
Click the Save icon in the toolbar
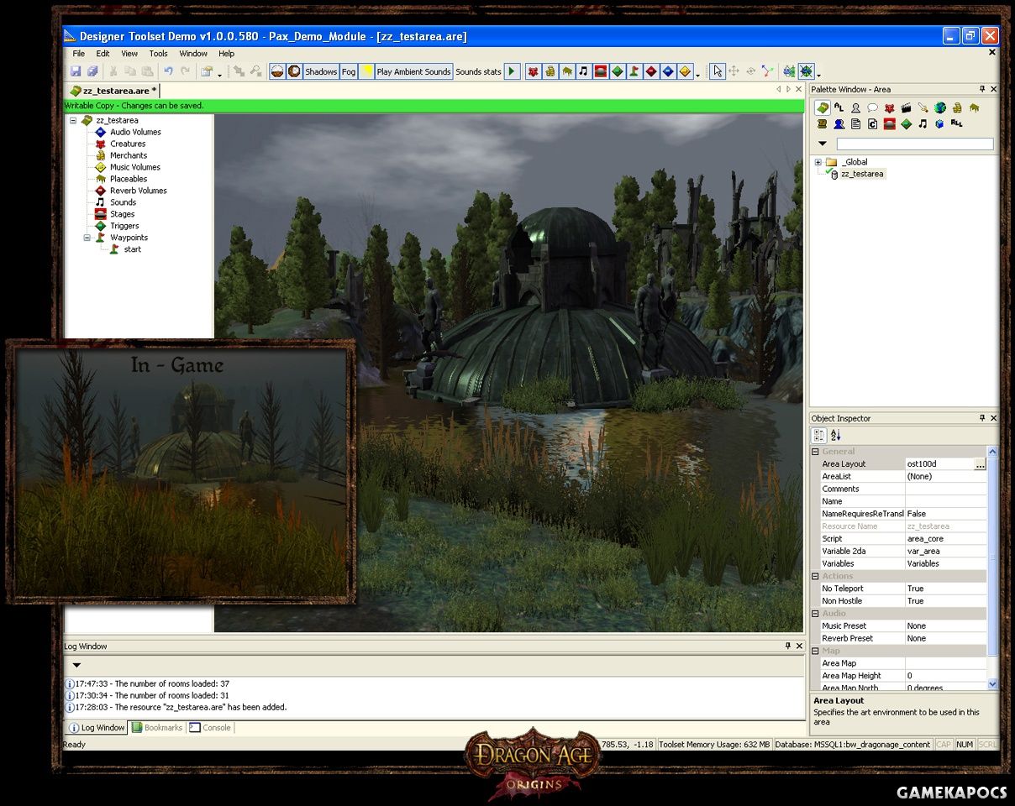[x=76, y=72]
